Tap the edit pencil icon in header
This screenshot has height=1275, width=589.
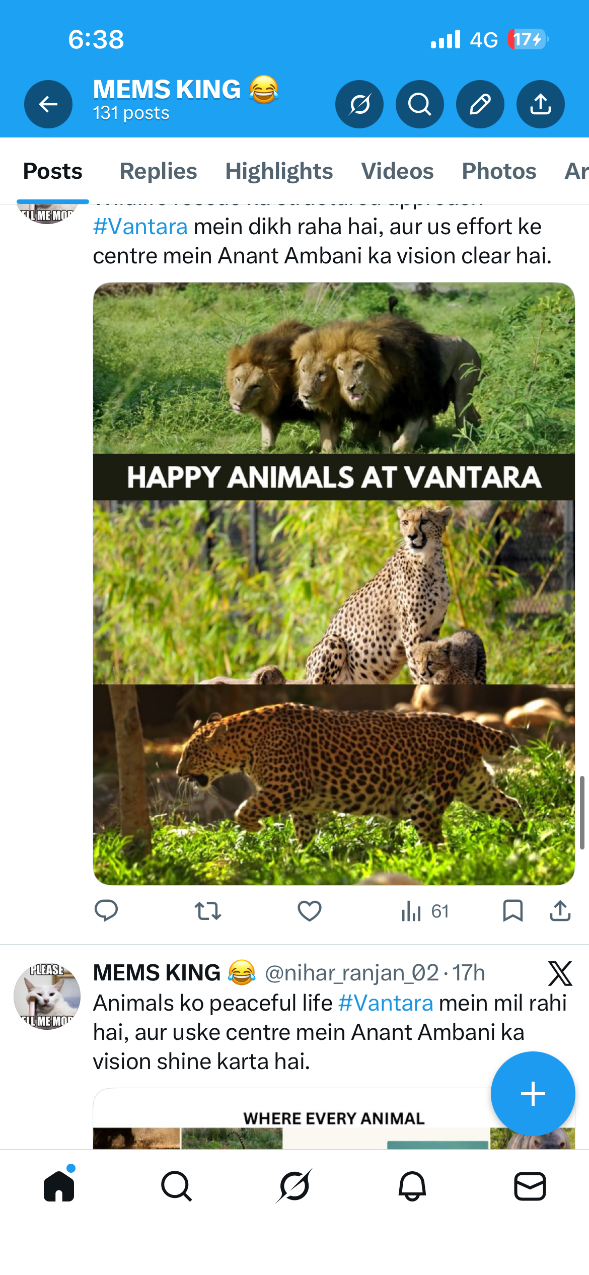point(480,104)
